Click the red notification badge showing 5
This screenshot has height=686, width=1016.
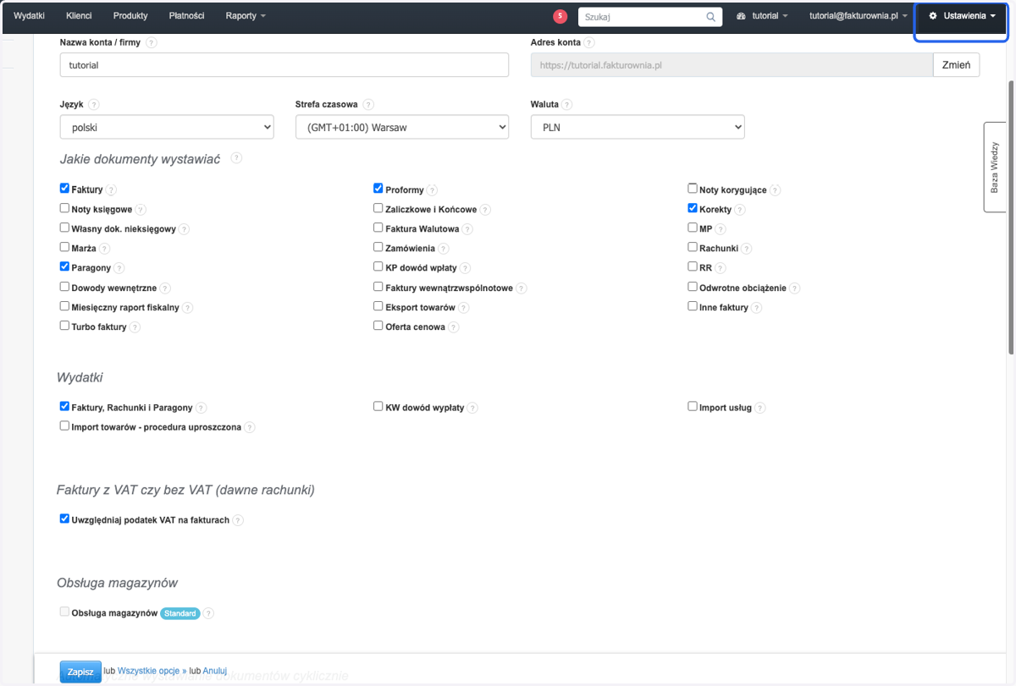560,16
